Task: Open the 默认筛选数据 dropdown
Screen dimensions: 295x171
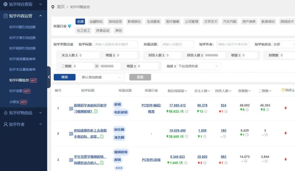Action: (x=102, y=77)
